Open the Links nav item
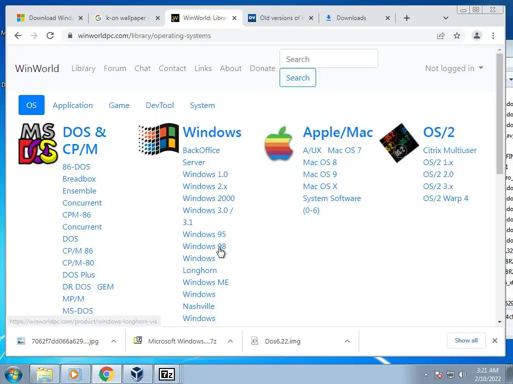Image resolution: width=513 pixels, height=384 pixels. (203, 68)
